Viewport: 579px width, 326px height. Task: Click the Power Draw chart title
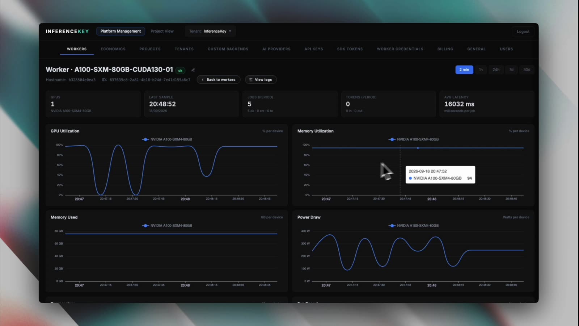coord(309,217)
